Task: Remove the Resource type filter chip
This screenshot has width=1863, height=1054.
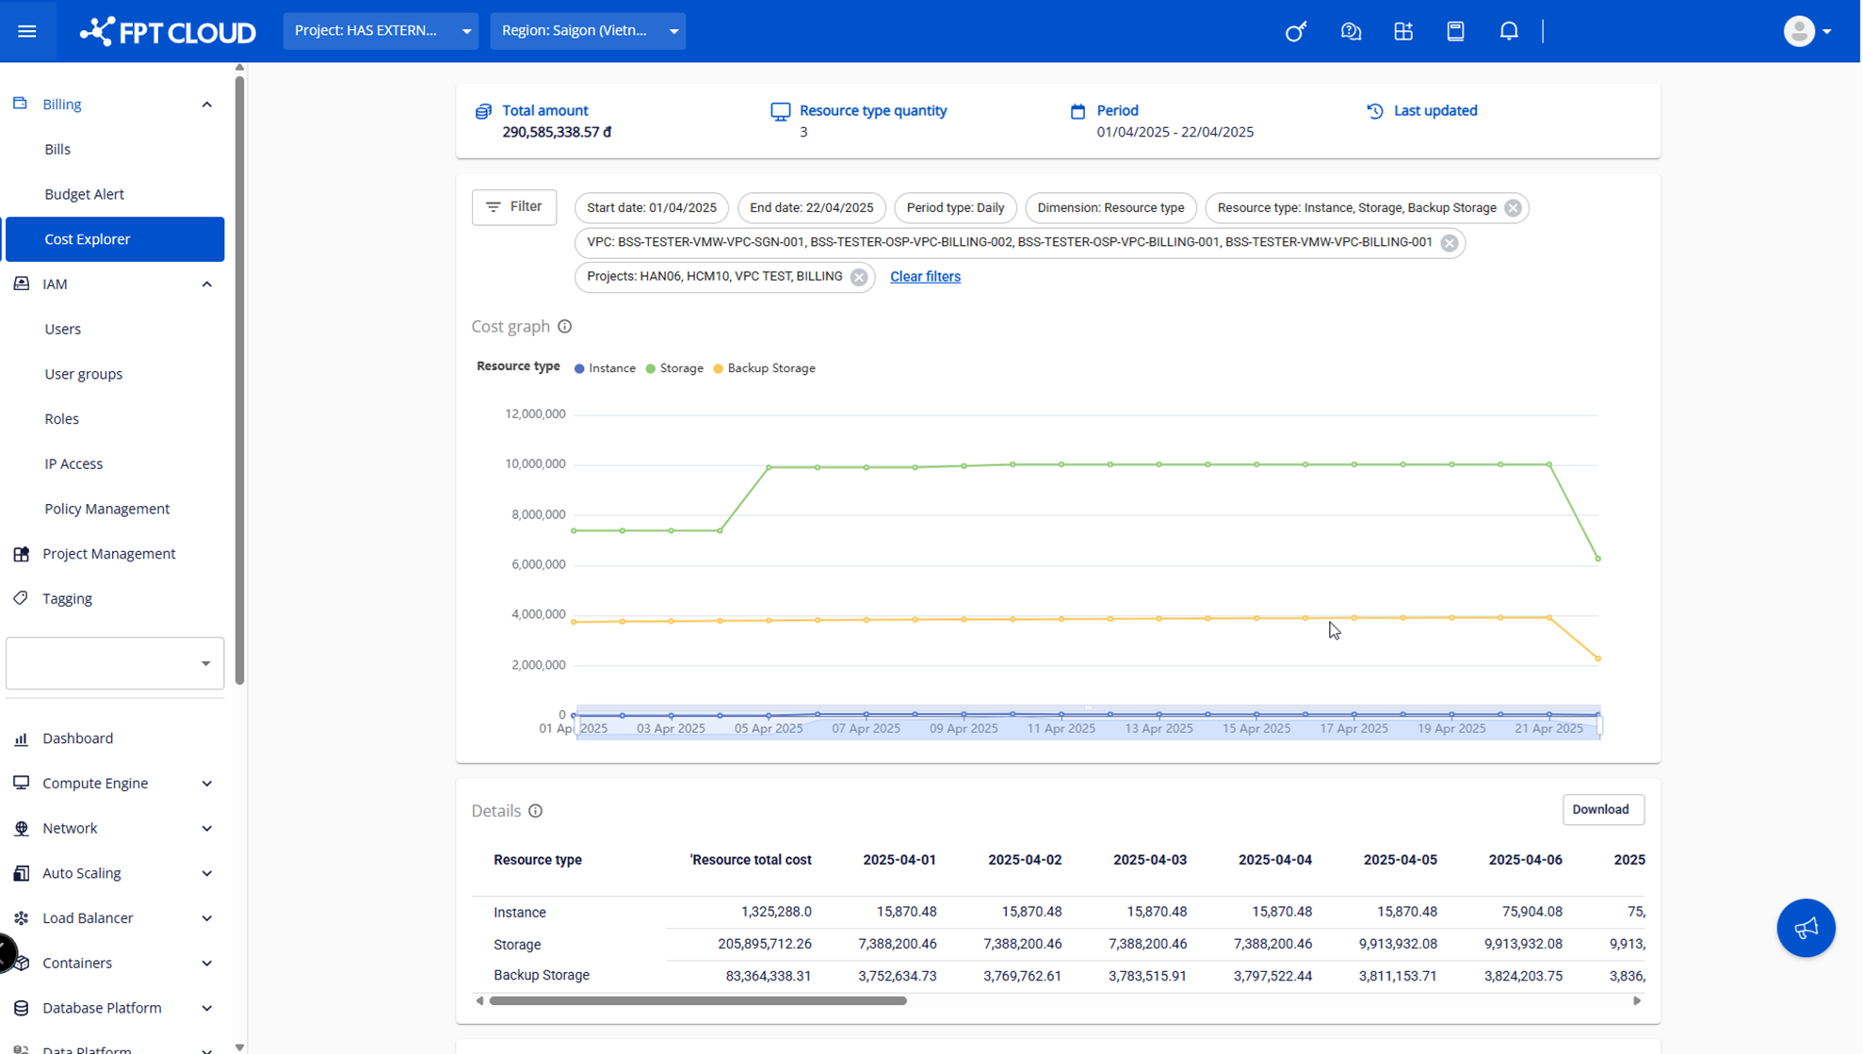Action: (1513, 208)
